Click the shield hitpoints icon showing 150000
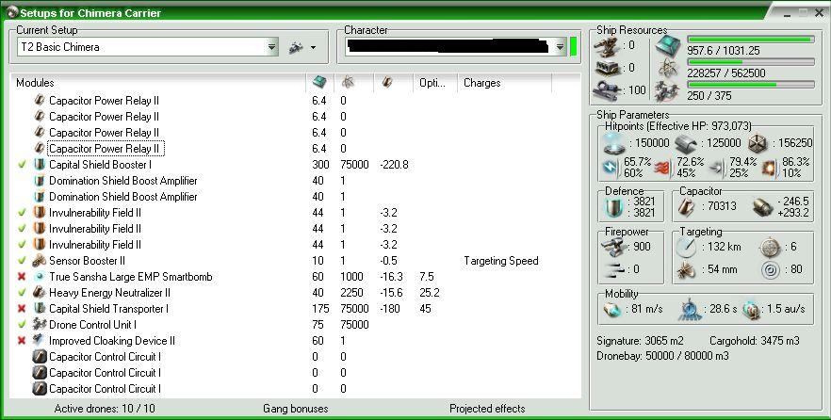 tap(614, 143)
